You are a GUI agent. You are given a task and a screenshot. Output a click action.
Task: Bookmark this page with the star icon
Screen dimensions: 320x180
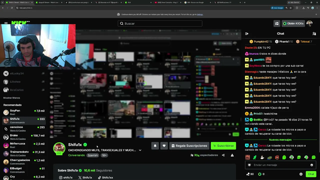[290, 8]
